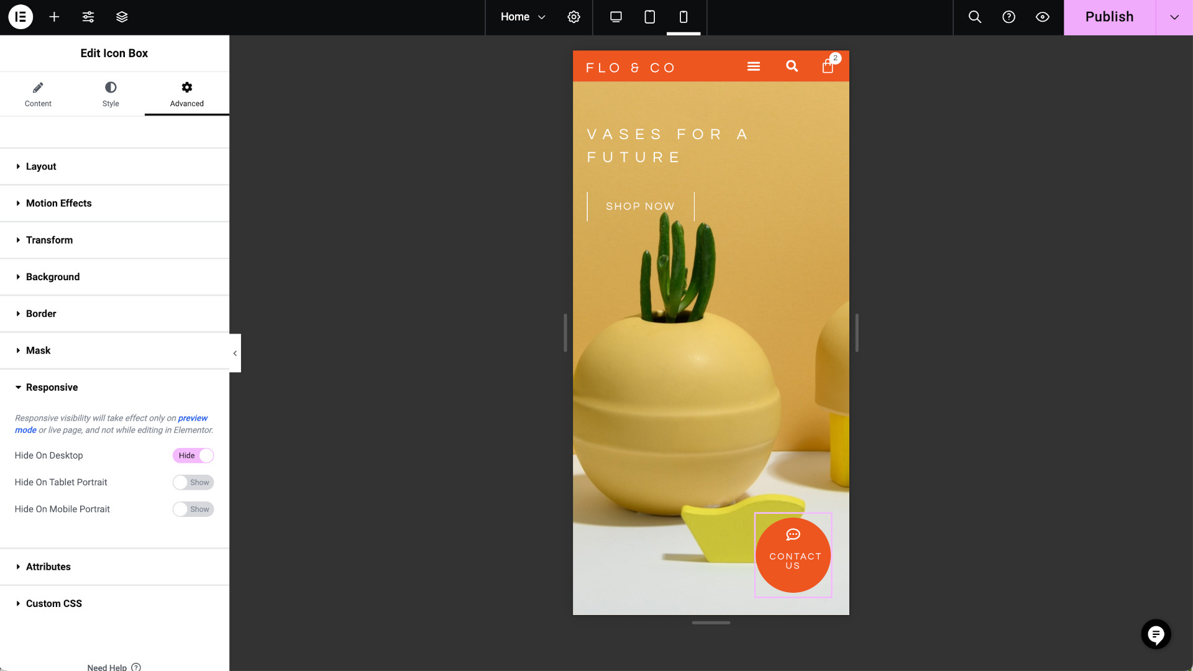
Task: Expand the Layout section
Action: 114,167
